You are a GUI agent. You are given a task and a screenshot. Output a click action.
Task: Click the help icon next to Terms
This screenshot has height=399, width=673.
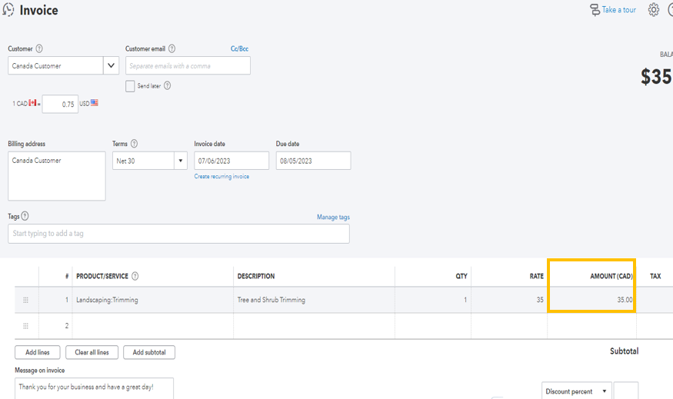click(135, 144)
